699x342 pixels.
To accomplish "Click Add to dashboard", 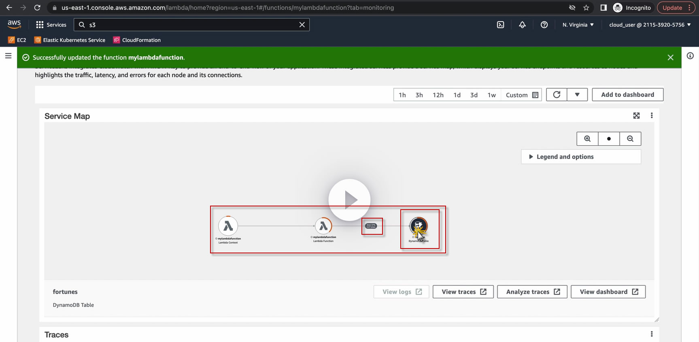I will tap(628, 95).
